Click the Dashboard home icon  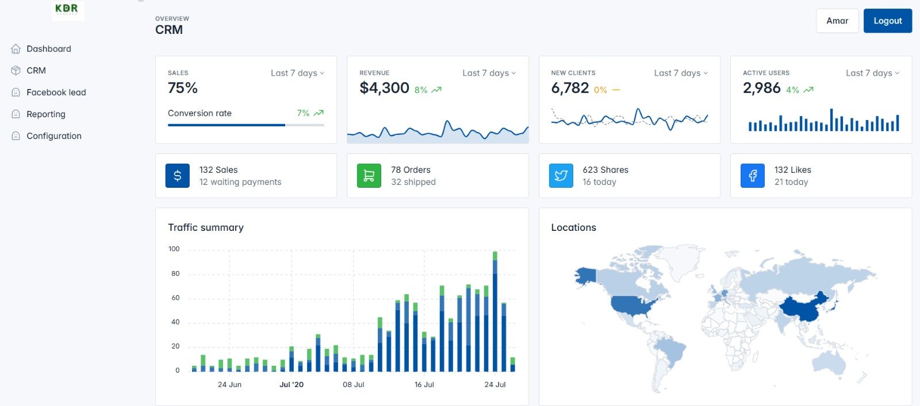[x=16, y=49]
